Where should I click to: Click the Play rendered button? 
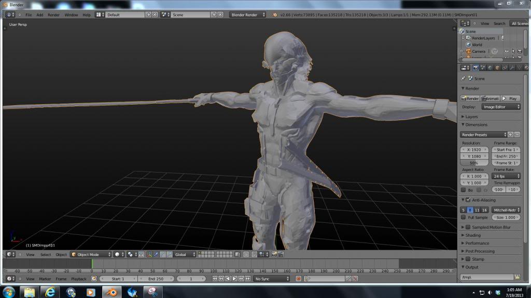coord(510,98)
